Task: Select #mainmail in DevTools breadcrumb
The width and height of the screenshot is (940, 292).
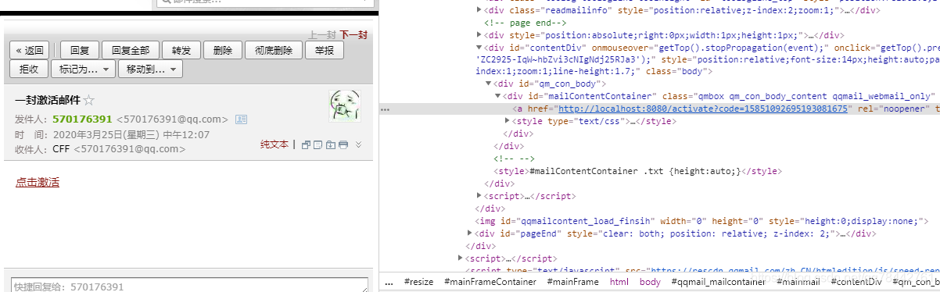Action: pos(798,282)
